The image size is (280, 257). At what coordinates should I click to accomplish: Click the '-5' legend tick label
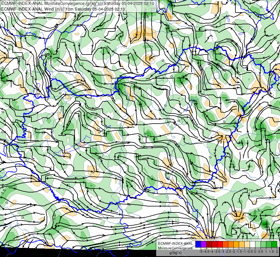[201, 252]
